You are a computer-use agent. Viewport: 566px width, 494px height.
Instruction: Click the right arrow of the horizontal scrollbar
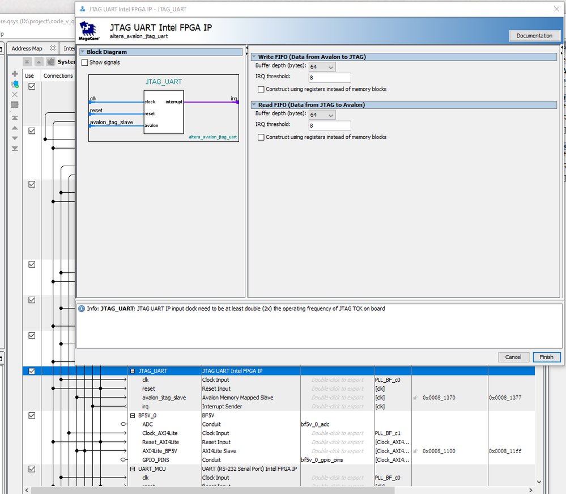(531, 491)
